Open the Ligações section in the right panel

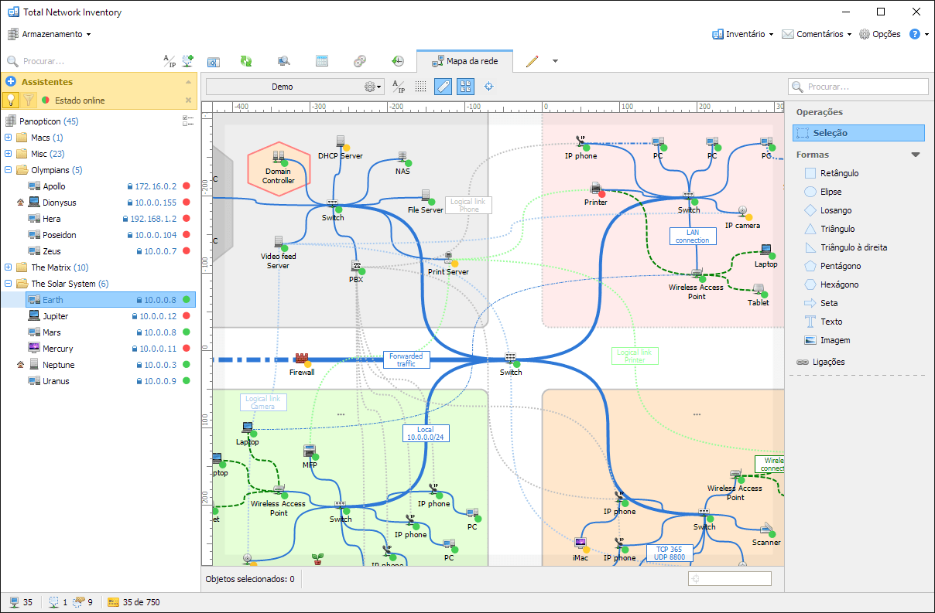[828, 362]
